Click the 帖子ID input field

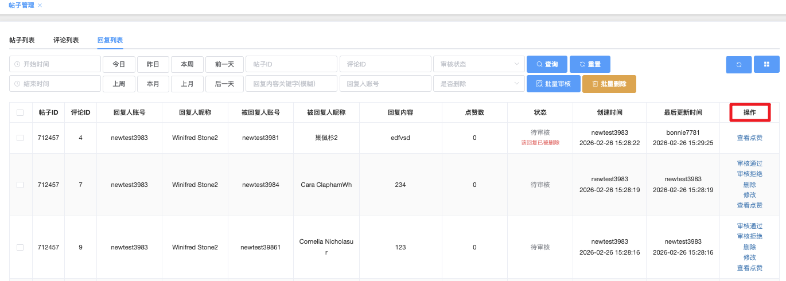(291, 64)
